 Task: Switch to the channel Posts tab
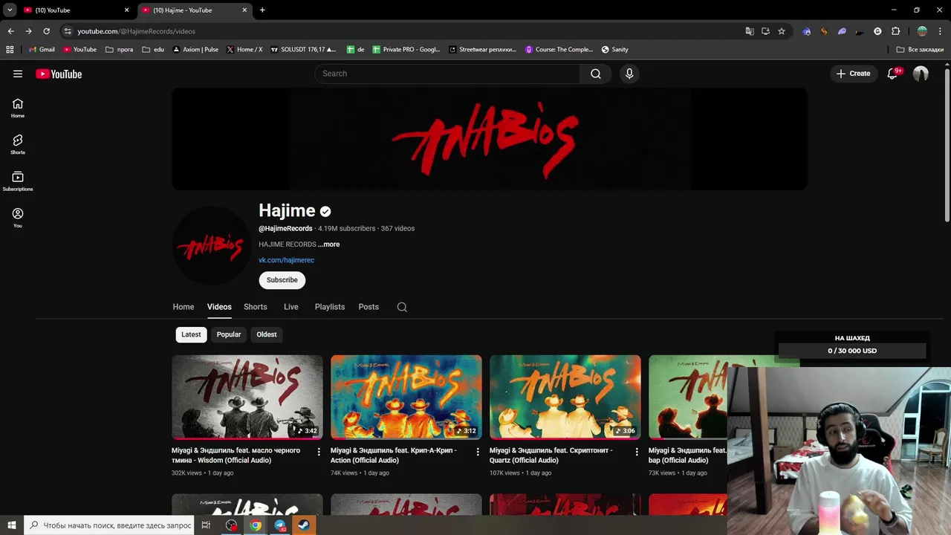[x=369, y=307]
